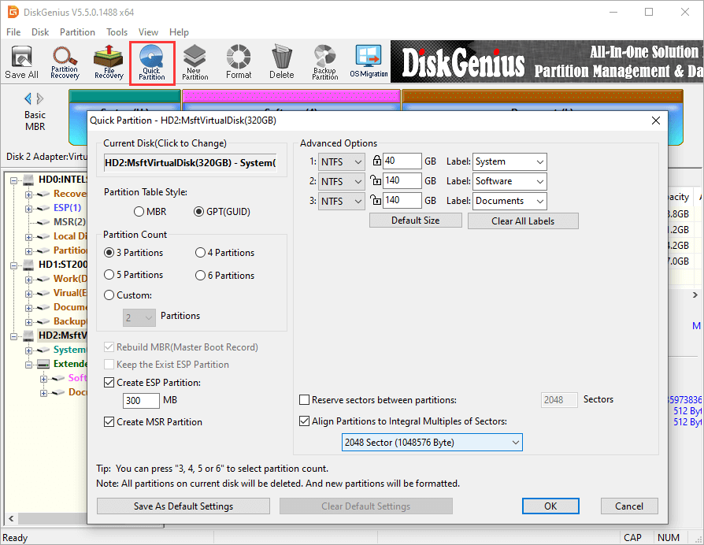Click the ESP partition size field
Screen dimensions: 704x545
[141, 401]
